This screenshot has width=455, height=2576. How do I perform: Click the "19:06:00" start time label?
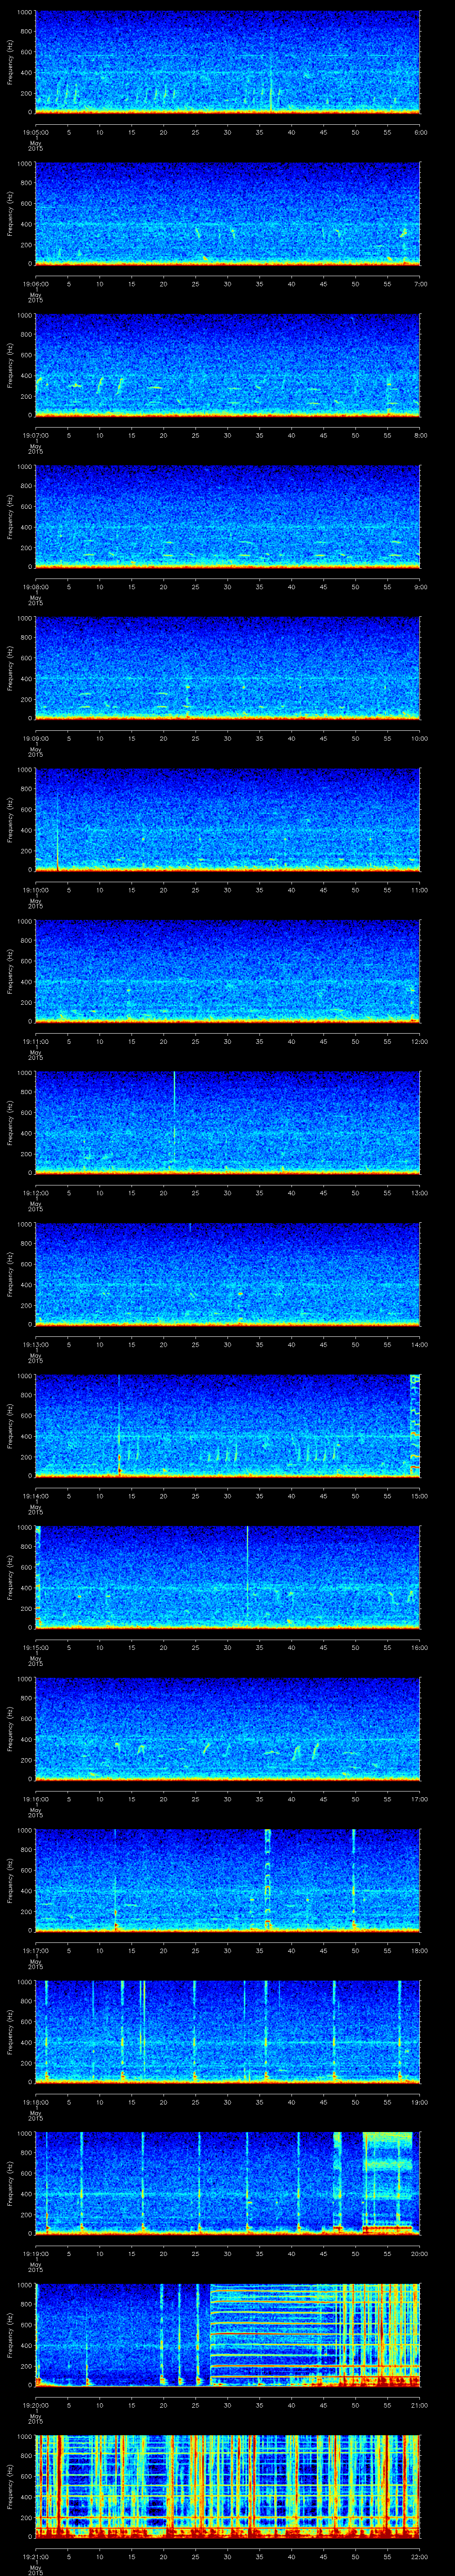35,284
